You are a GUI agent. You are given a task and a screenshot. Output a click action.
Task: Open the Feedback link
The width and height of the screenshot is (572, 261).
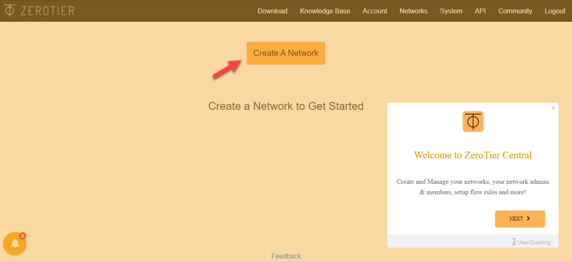286,256
